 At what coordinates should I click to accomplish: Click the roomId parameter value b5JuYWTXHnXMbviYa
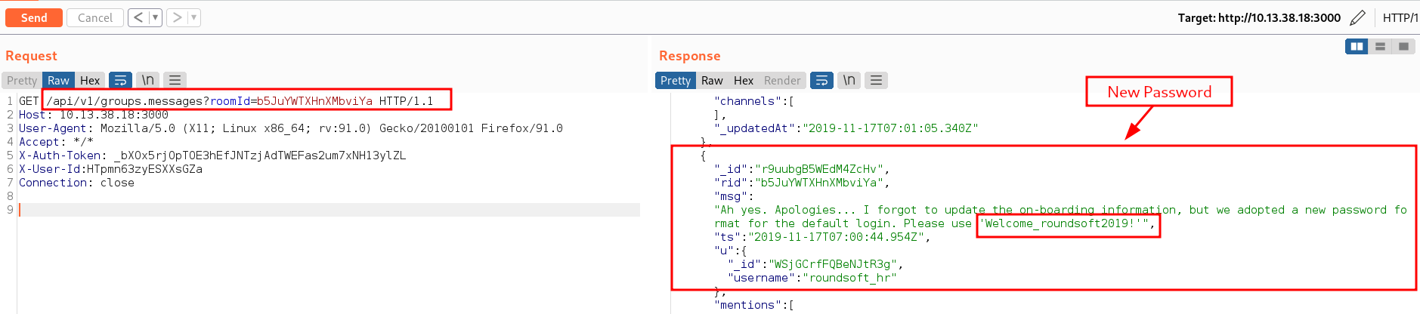[x=314, y=101]
